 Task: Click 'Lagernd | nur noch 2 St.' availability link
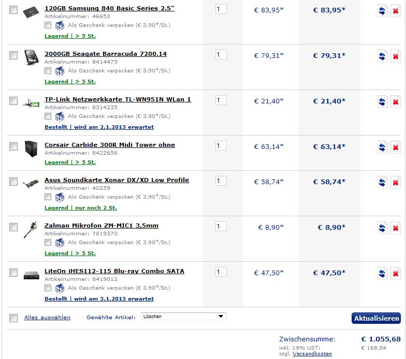[x=81, y=208]
